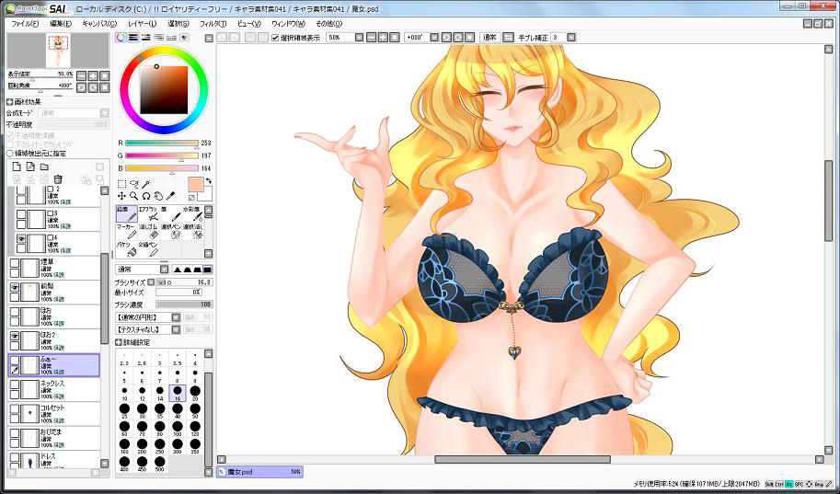Click the delete layer trash icon

pyautogui.click(x=57, y=179)
